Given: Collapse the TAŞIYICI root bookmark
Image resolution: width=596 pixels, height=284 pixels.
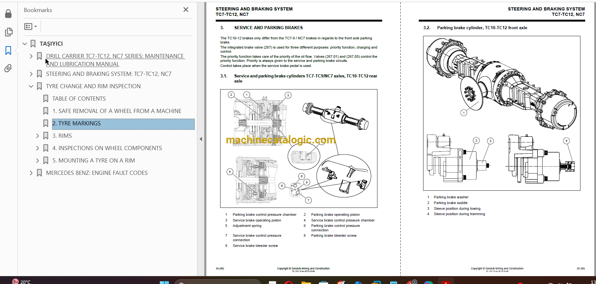Looking at the screenshot, I should coord(25,44).
